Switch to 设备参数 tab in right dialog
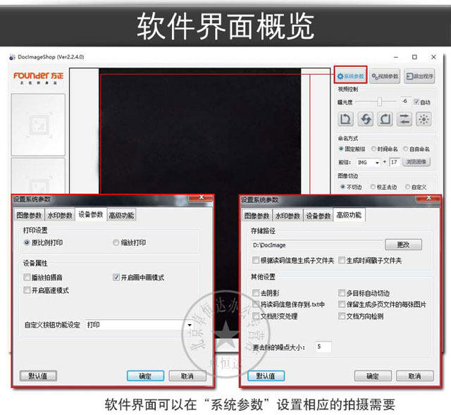The image size is (451, 415). tap(318, 216)
